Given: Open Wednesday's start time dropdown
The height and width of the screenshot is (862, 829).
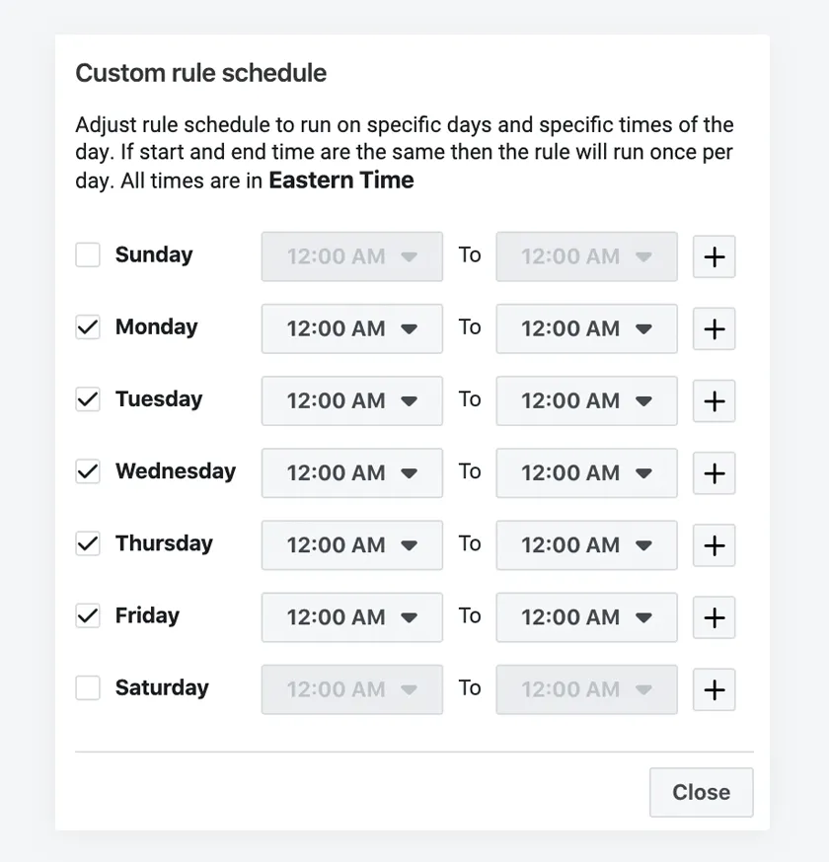Looking at the screenshot, I should point(351,472).
